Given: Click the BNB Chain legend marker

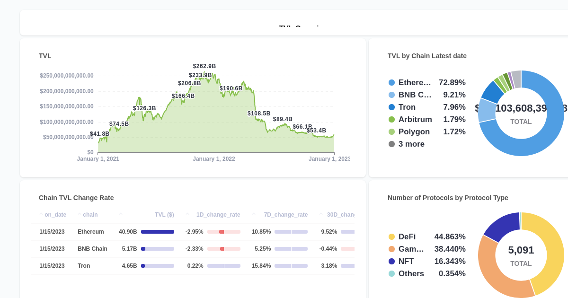Looking at the screenshot, I should 391,95.
